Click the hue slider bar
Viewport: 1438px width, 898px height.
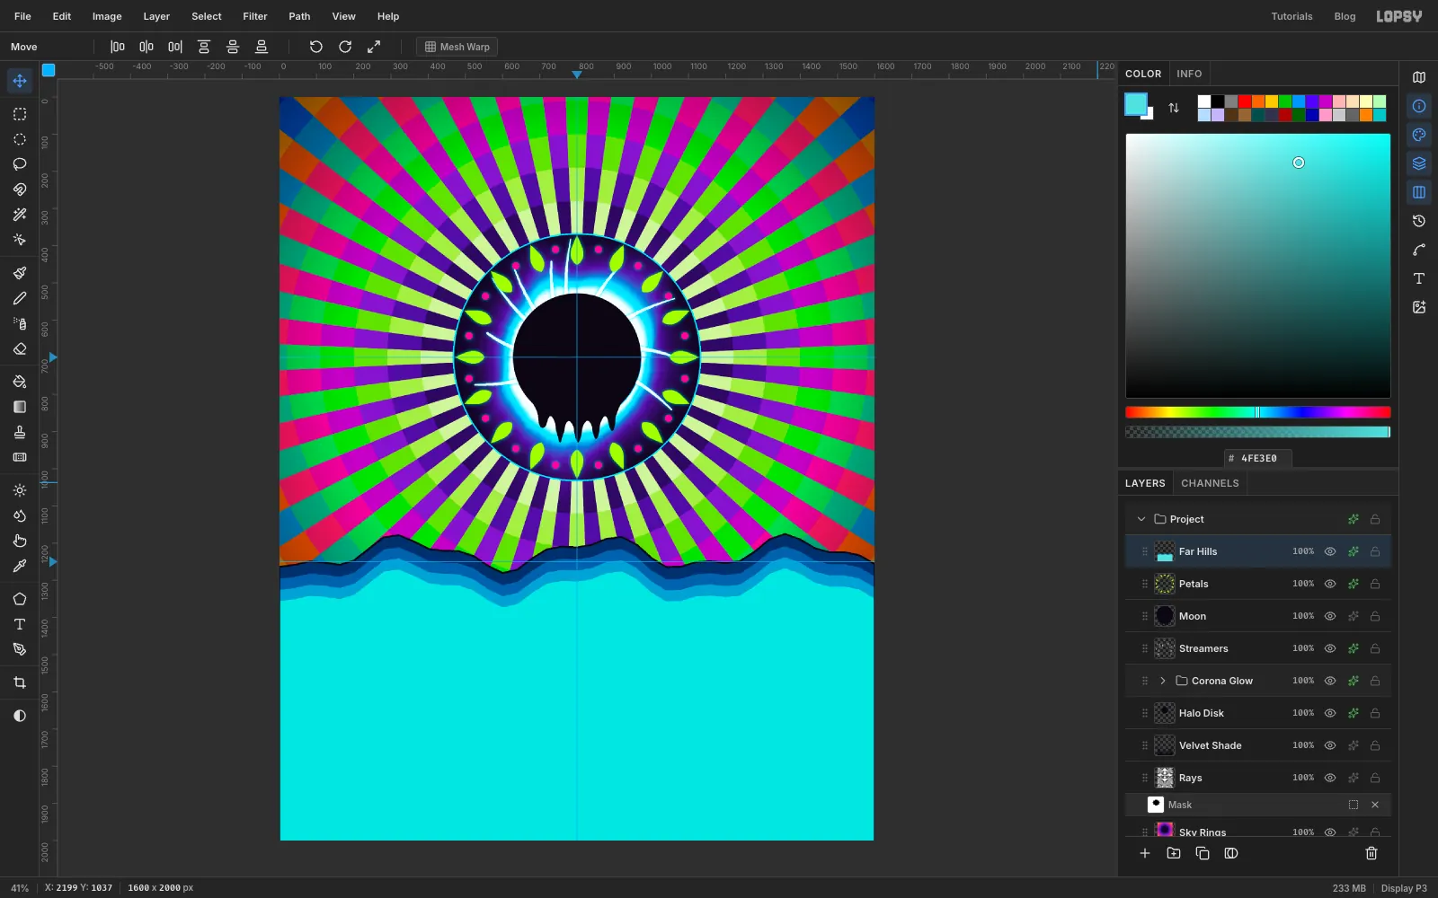pyautogui.click(x=1258, y=412)
